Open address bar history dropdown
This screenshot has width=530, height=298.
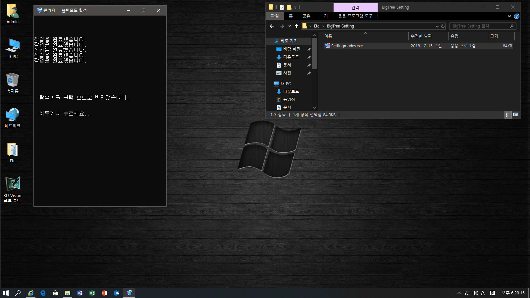click(437, 26)
